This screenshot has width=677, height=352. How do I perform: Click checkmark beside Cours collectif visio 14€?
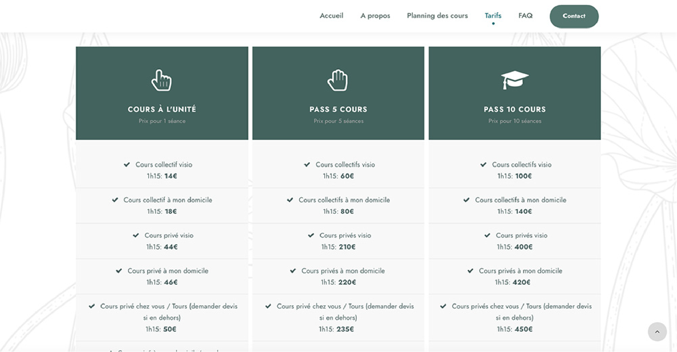coord(127,165)
